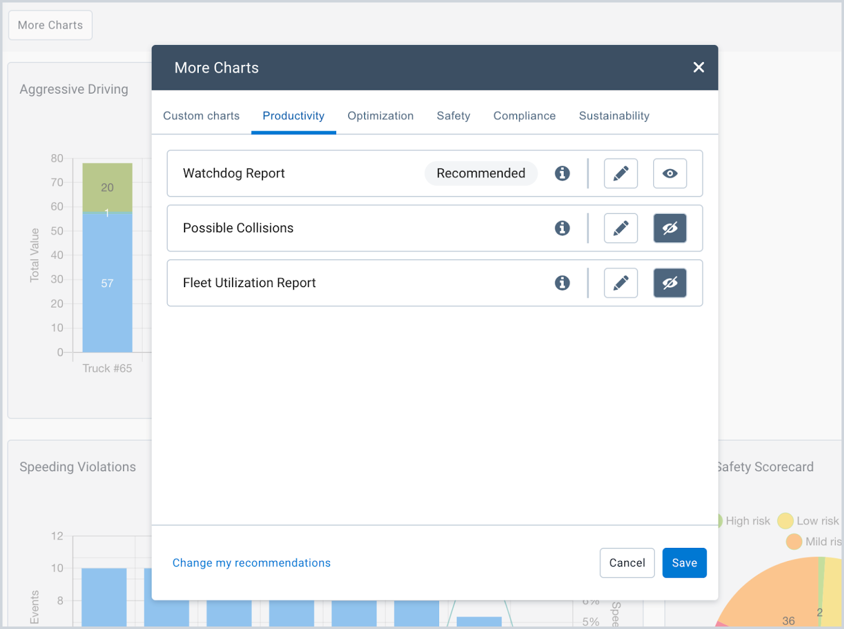View info about the Fleet Utilization Report
Image resolution: width=844 pixels, height=629 pixels.
pyautogui.click(x=562, y=283)
